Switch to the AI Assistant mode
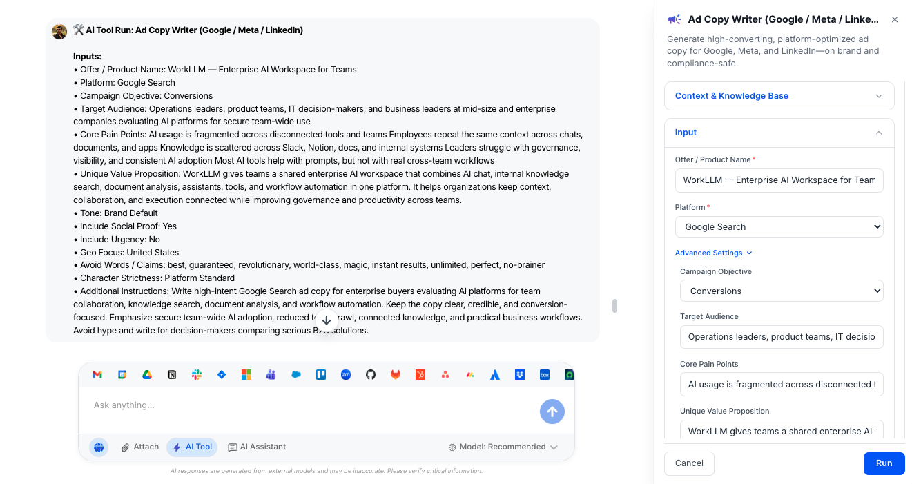 (257, 447)
